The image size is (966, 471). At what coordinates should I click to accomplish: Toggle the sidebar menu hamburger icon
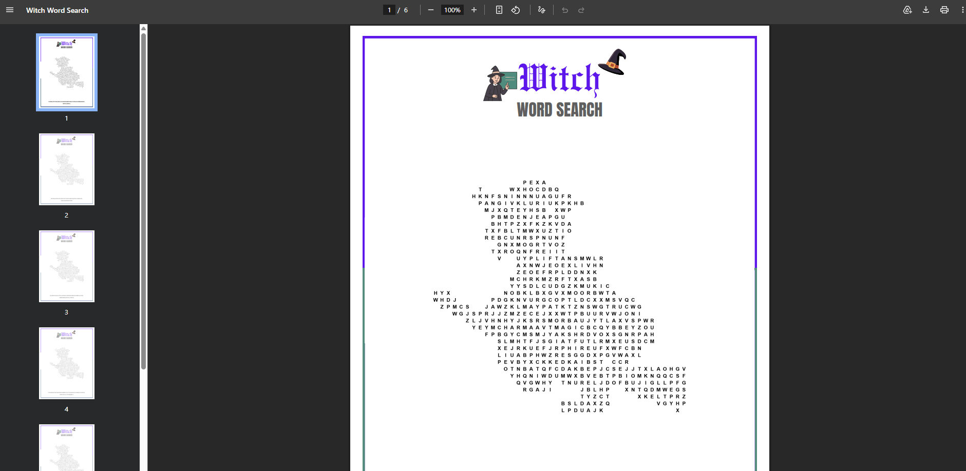tap(10, 10)
